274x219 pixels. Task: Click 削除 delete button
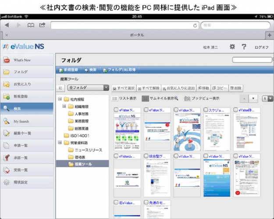tap(235, 88)
